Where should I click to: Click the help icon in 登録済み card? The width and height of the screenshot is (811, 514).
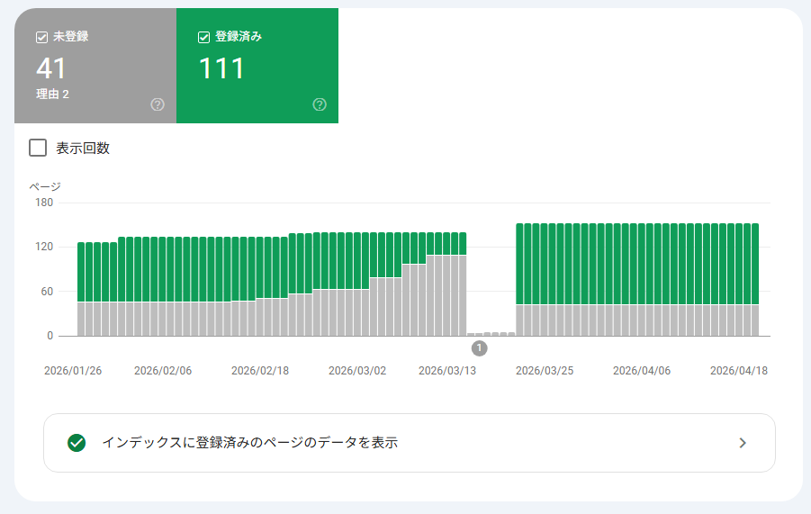click(x=320, y=104)
